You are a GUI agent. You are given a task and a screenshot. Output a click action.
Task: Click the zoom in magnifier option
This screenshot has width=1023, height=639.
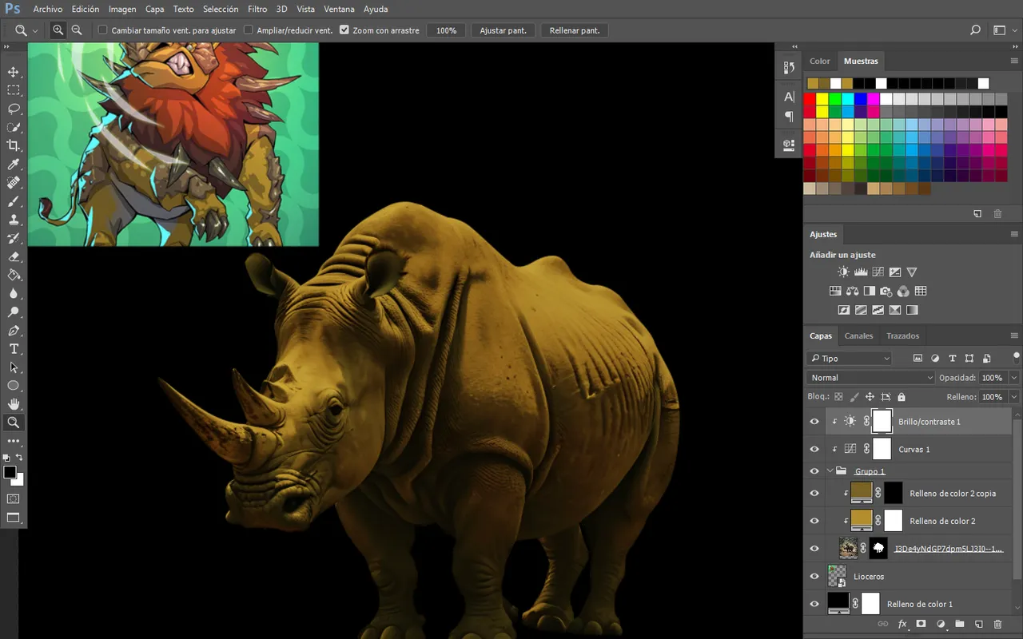[58, 30]
